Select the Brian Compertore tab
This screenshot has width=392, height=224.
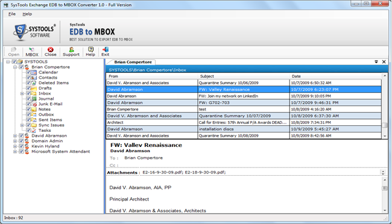click(133, 62)
